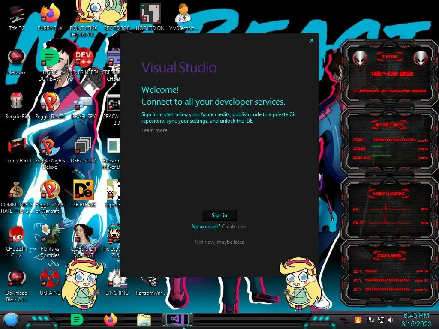Viewport: 439px width, 329px height.
Task: Click the Sign in button
Action: [219, 215]
